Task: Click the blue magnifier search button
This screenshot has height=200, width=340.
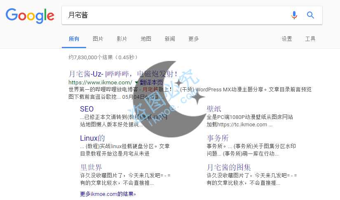Action: point(310,15)
